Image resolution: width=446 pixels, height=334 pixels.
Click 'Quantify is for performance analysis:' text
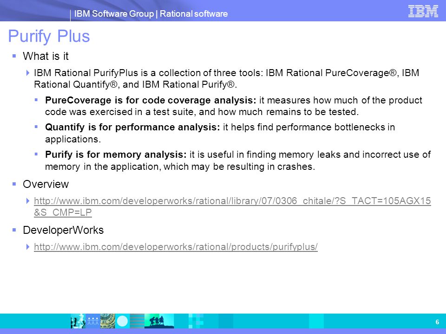[x=132, y=127]
